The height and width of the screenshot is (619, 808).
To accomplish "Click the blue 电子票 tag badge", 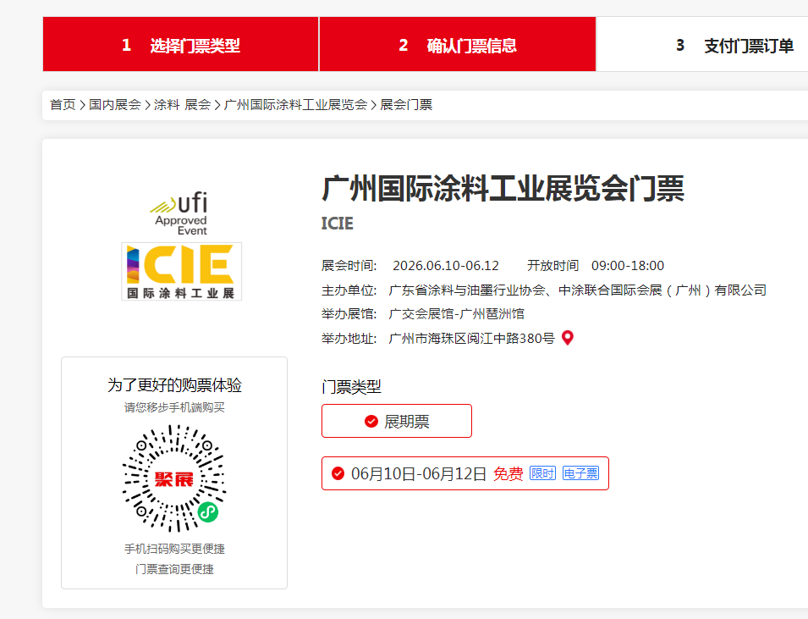I will (x=580, y=473).
